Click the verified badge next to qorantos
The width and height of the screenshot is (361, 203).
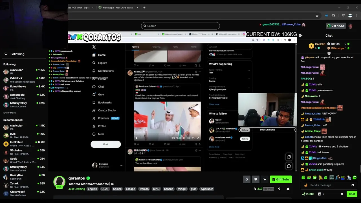[x=88, y=178]
